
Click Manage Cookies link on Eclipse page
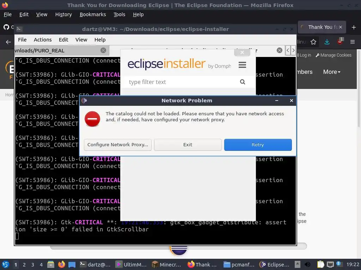point(334,55)
